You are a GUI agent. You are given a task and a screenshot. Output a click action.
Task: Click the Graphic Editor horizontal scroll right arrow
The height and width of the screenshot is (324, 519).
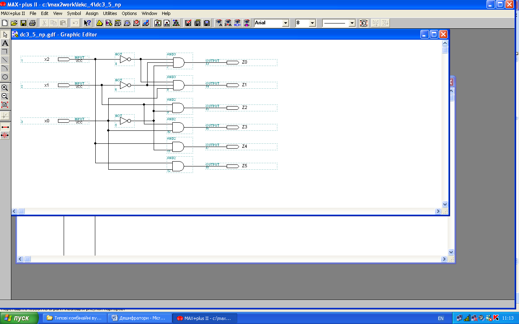coord(438,211)
